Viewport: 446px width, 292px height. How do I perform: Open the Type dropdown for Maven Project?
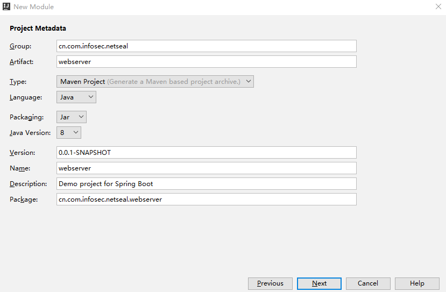(155, 82)
